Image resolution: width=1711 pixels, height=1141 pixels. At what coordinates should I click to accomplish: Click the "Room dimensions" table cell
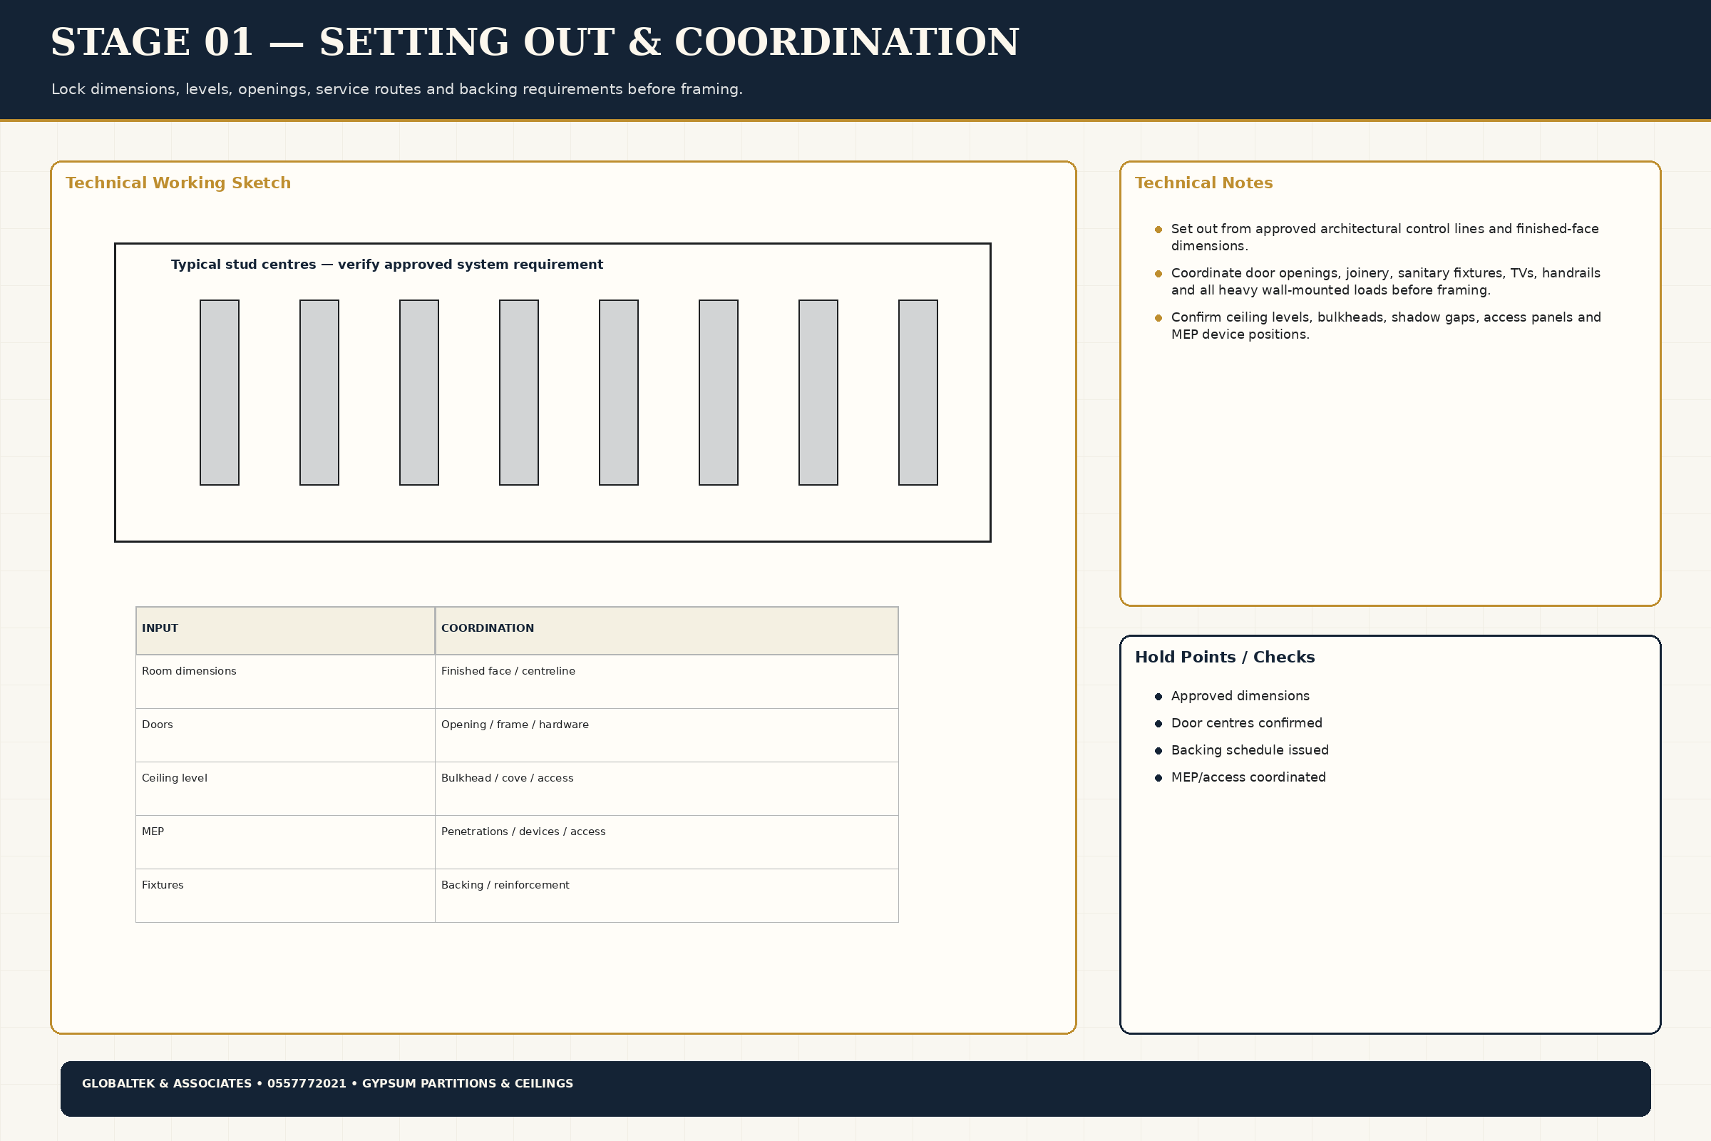(285, 682)
